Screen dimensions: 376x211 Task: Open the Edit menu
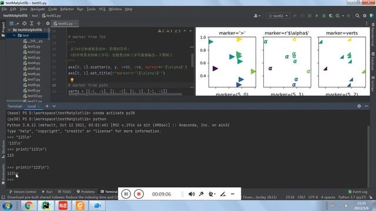(x=13, y=9)
